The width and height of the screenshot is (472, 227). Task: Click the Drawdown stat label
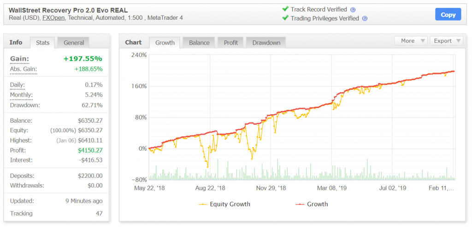(x=25, y=105)
